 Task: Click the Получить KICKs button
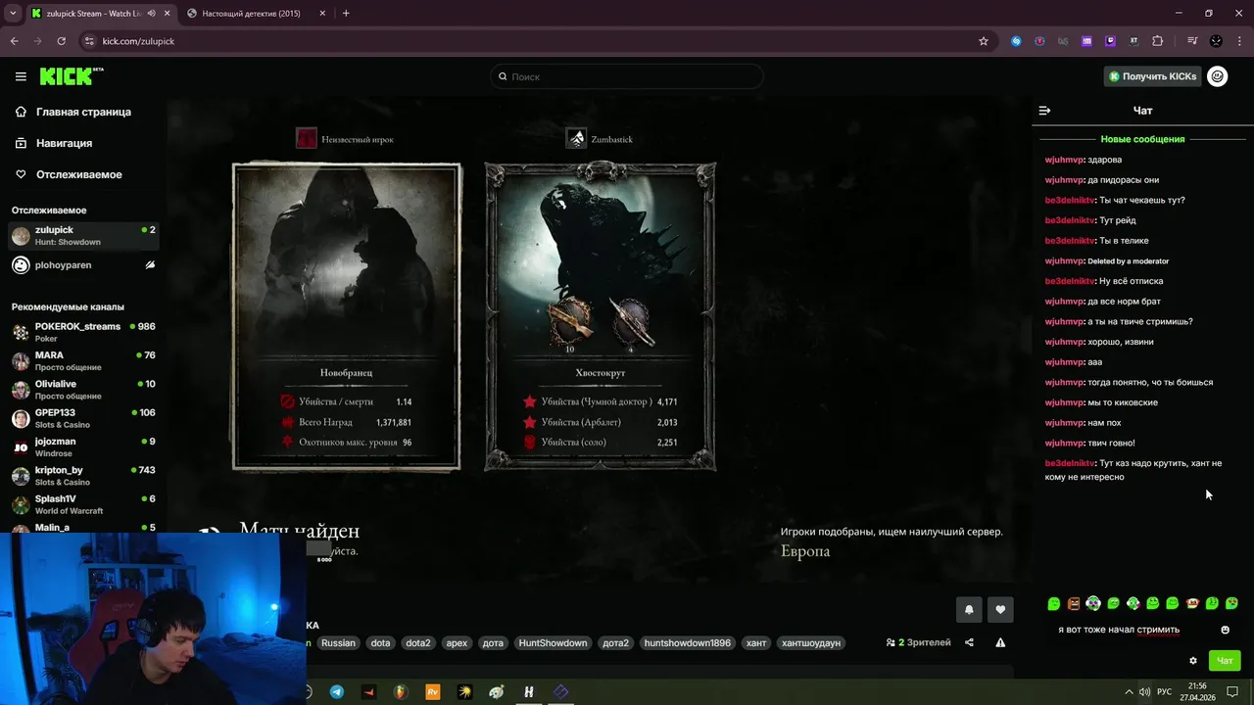click(x=1152, y=76)
